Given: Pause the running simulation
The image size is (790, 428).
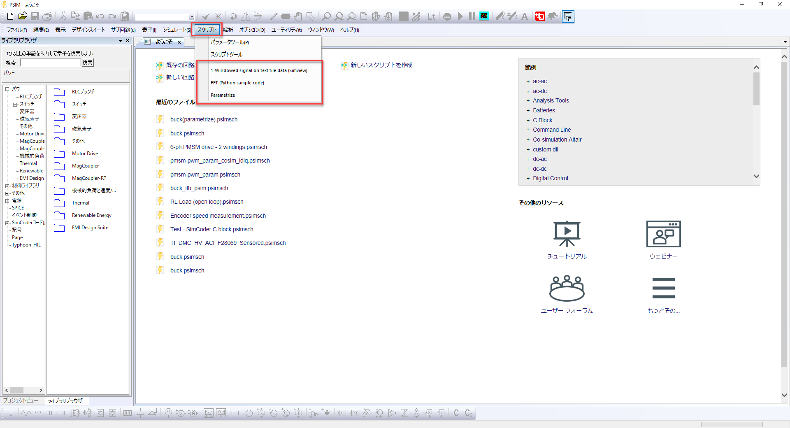Looking at the screenshot, I should 472,16.
